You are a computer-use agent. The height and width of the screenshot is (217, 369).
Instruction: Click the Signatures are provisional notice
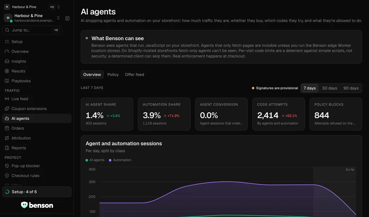[275, 88]
